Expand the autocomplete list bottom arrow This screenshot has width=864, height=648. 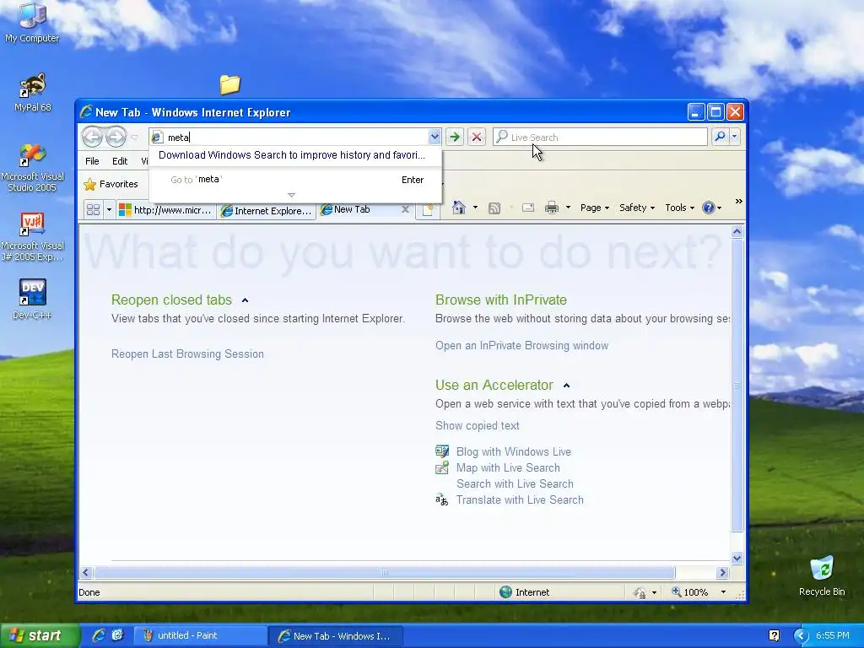pos(291,195)
